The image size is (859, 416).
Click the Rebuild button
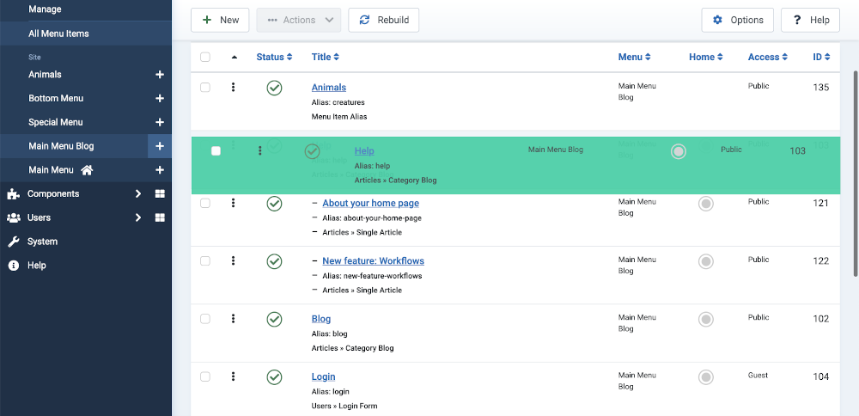tap(383, 20)
